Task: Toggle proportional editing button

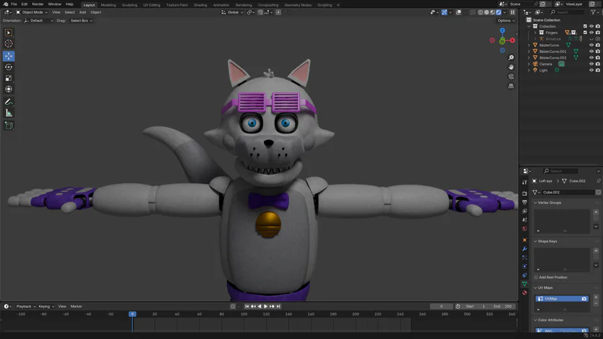Action: coord(279,12)
